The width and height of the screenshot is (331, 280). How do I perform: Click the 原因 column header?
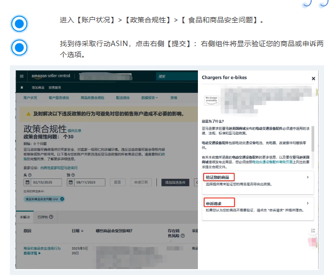tap(27, 231)
